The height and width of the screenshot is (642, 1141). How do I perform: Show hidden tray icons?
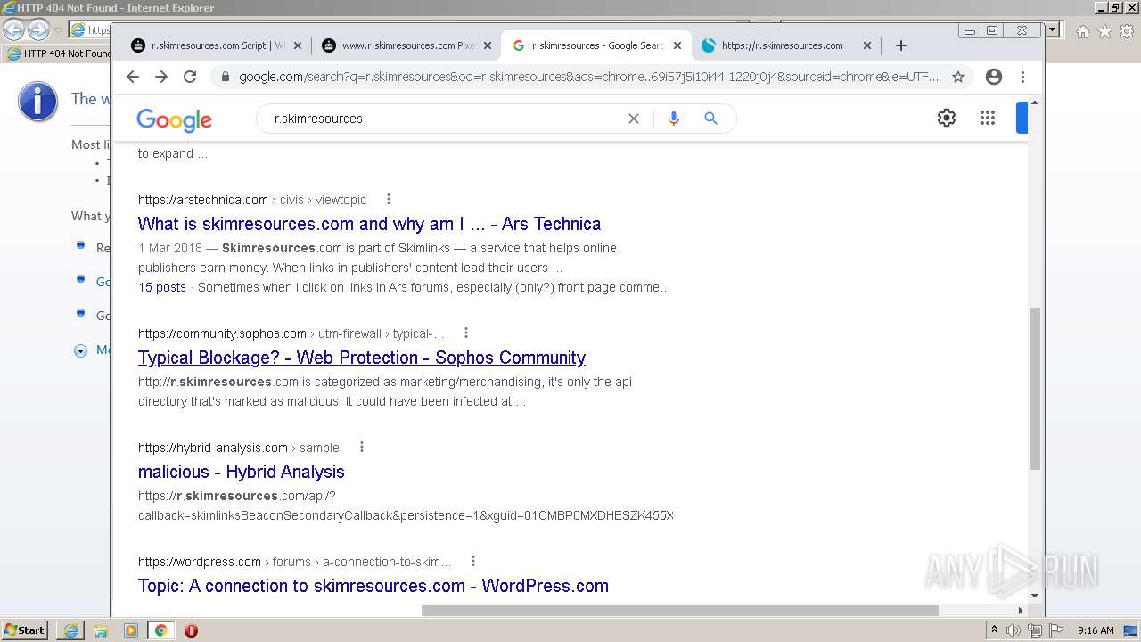pyautogui.click(x=994, y=630)
